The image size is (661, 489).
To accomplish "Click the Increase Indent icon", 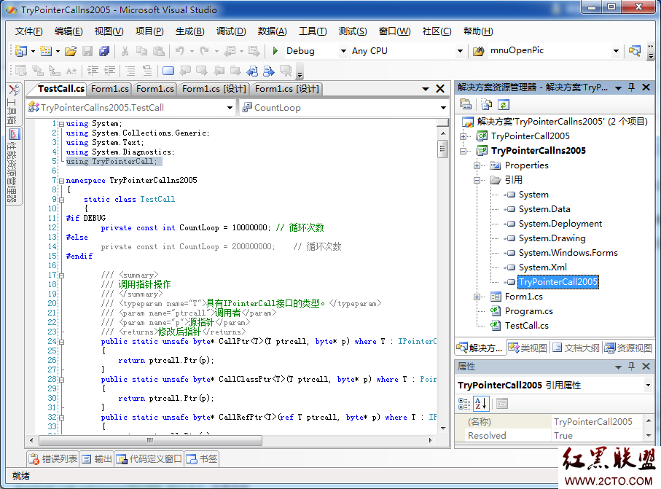I will click(x=109, y=71).
